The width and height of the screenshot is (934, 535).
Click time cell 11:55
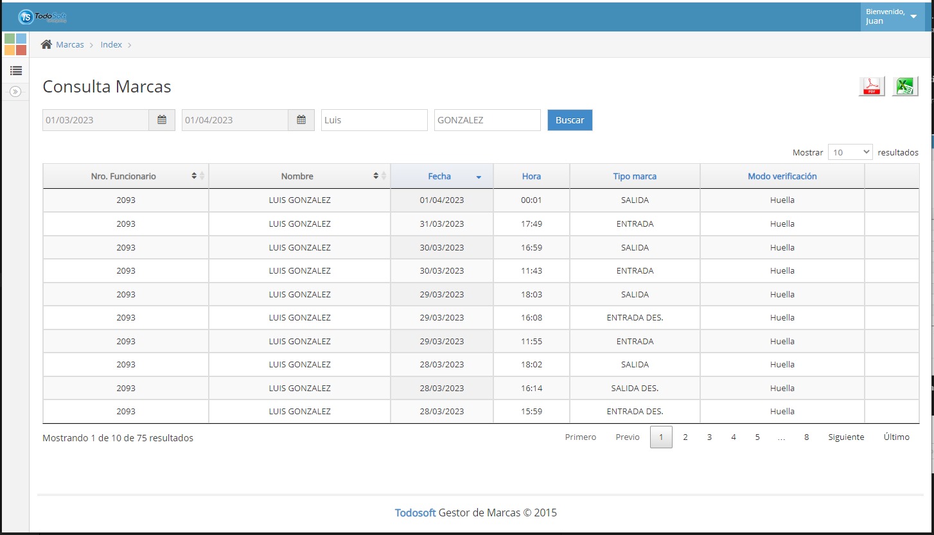click(x=531, y=341)
